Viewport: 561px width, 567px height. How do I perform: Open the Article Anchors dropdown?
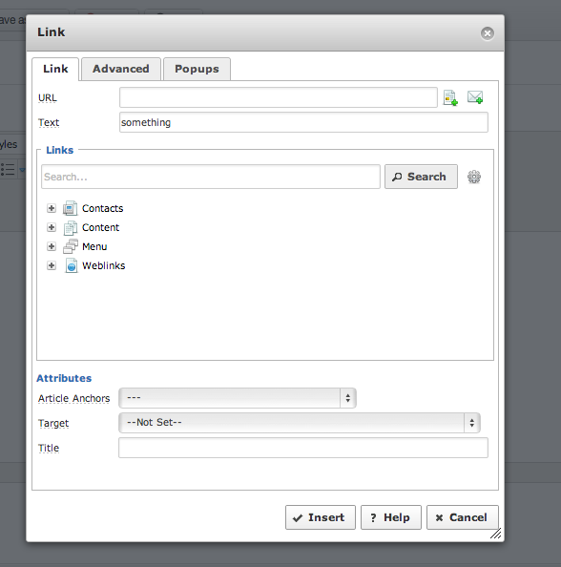click(x=238, y=398)
